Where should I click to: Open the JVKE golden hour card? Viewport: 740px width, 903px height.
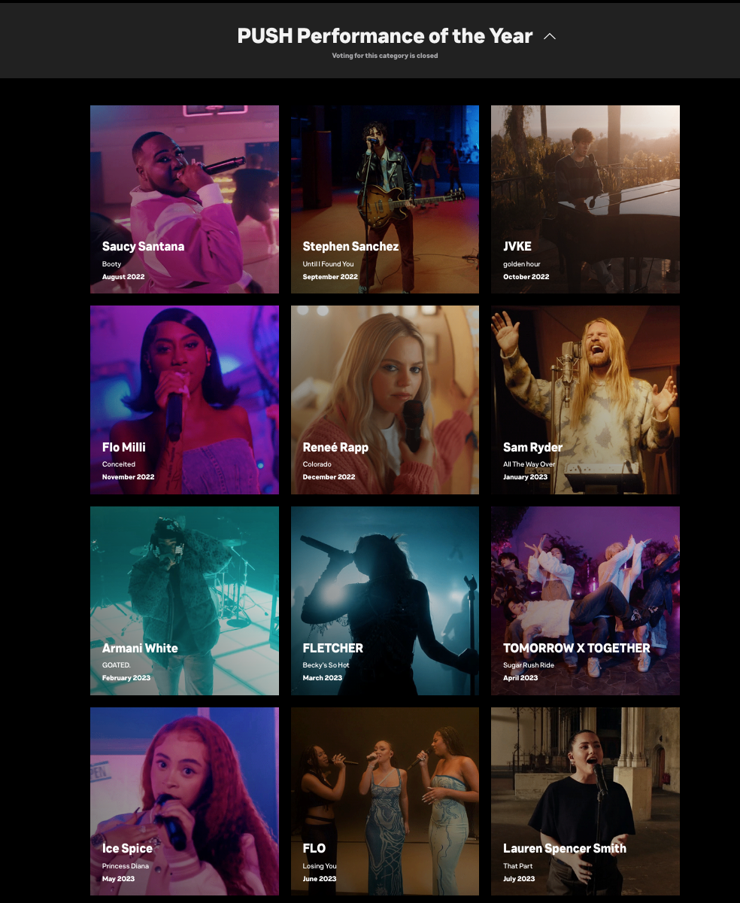click(x=585, y=199)
